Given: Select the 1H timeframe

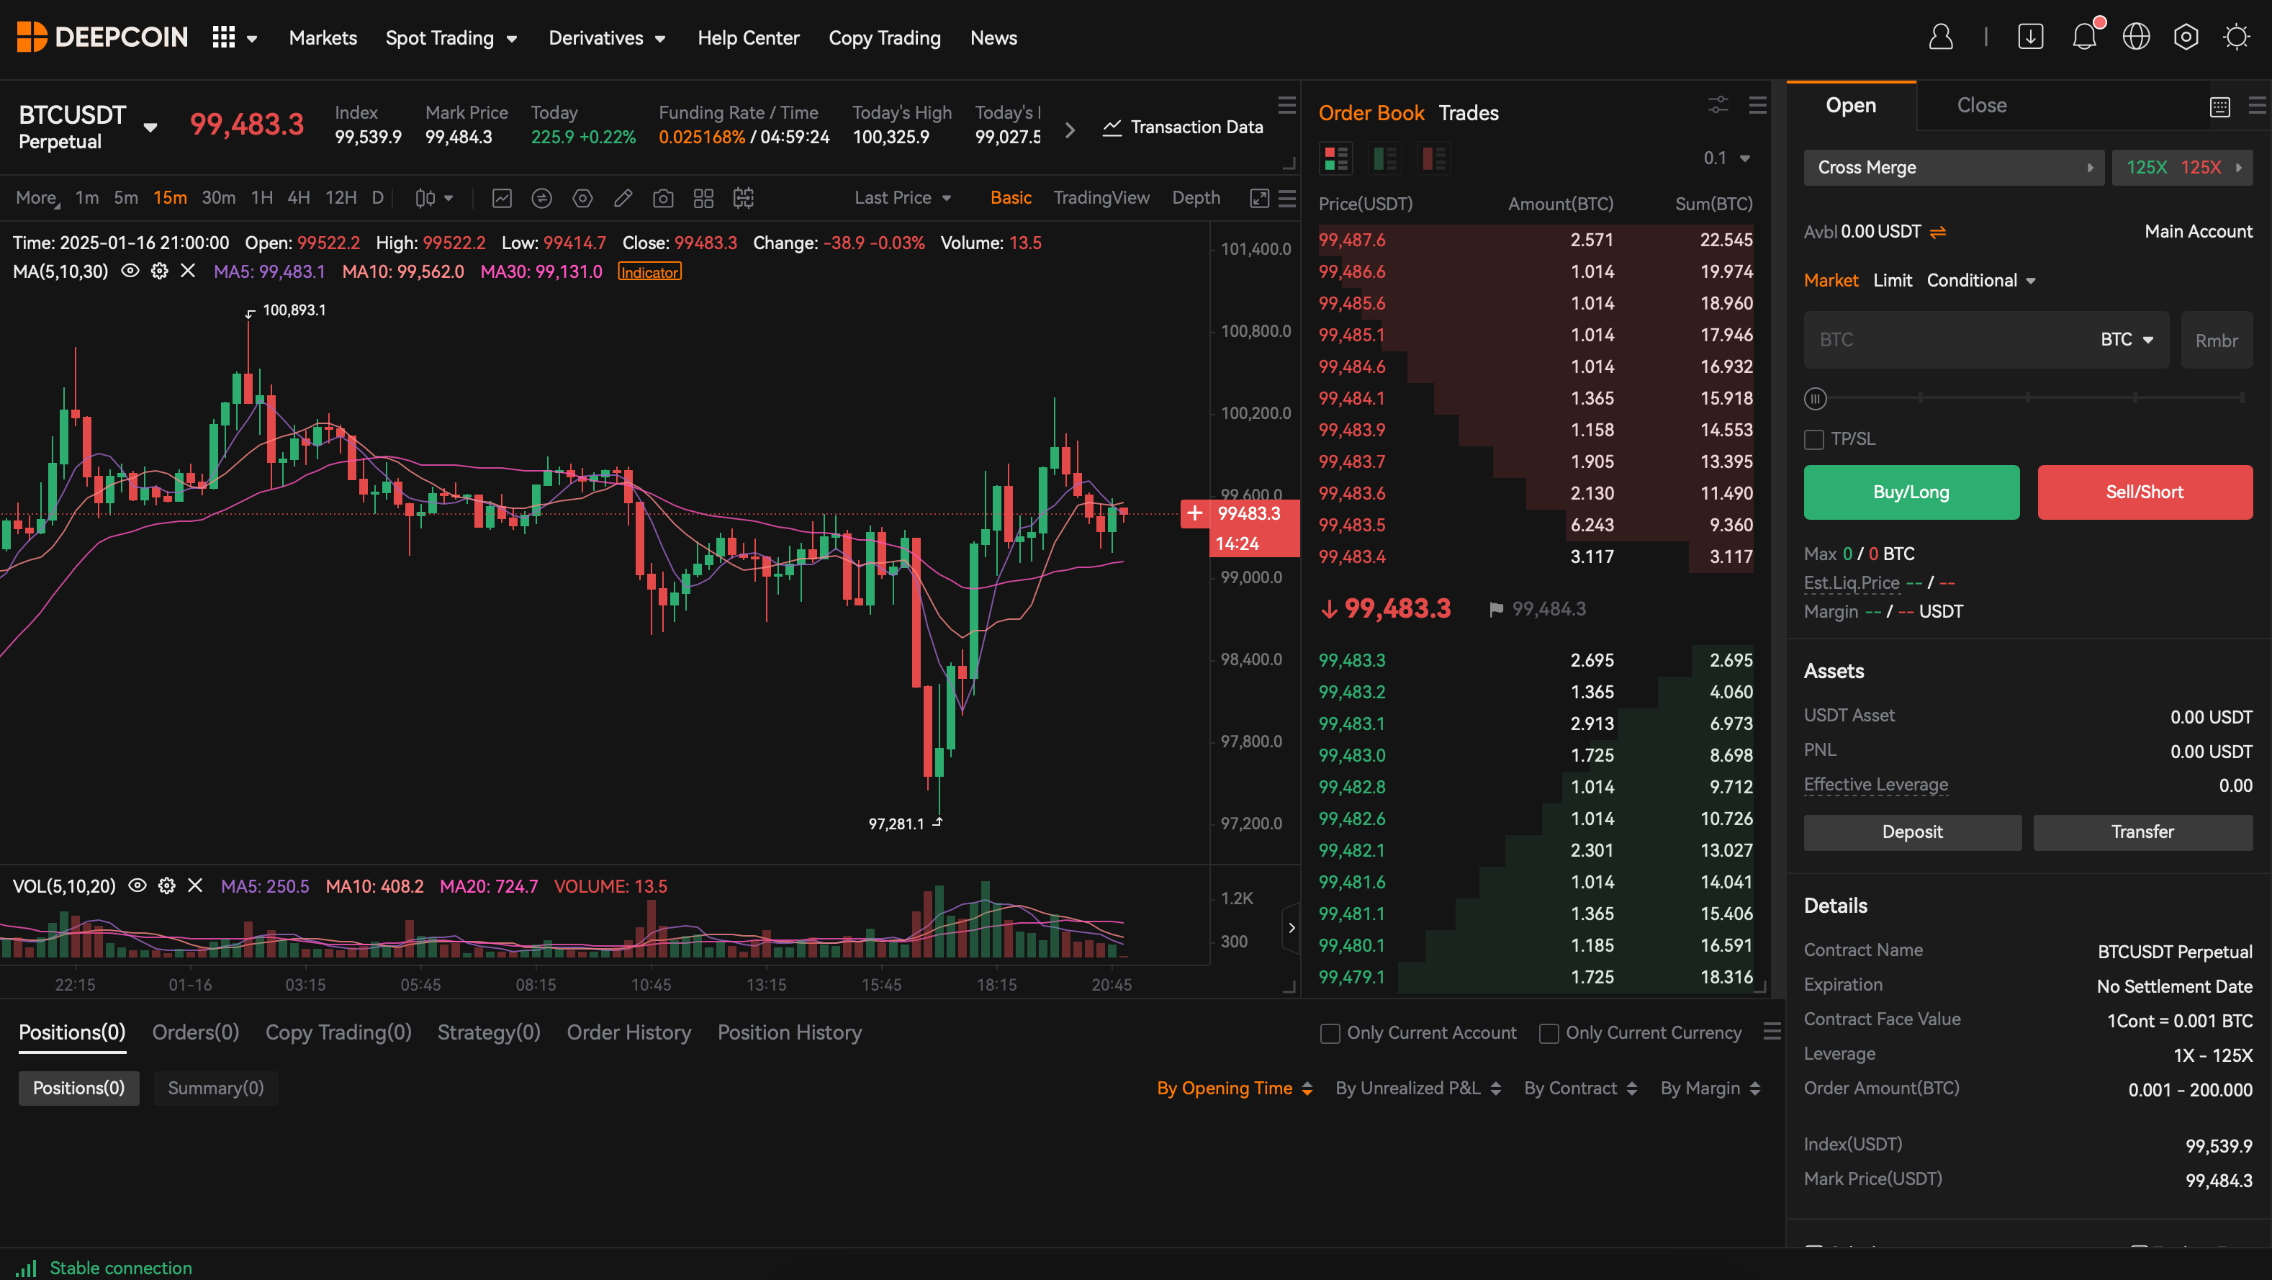Looking at the screenshot, I should pyautogui.click(x=262, y=199).
